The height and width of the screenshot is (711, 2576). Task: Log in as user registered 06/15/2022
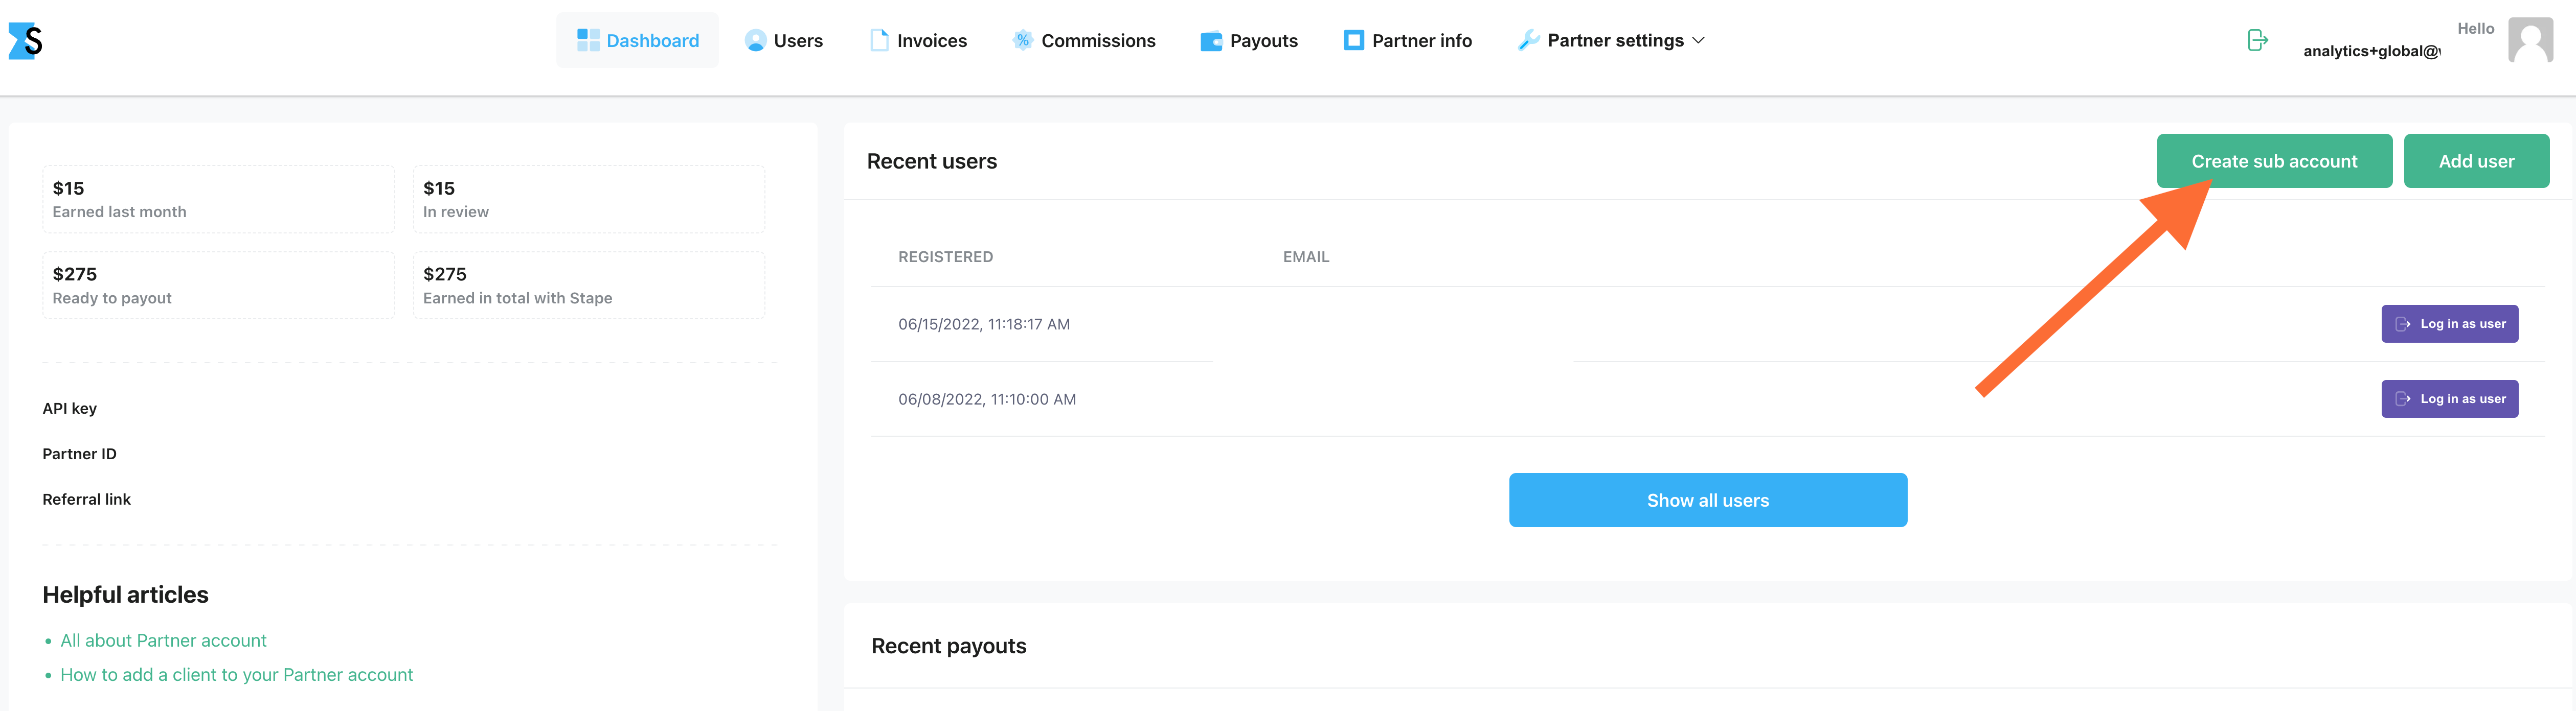[x=2449, y=323]
